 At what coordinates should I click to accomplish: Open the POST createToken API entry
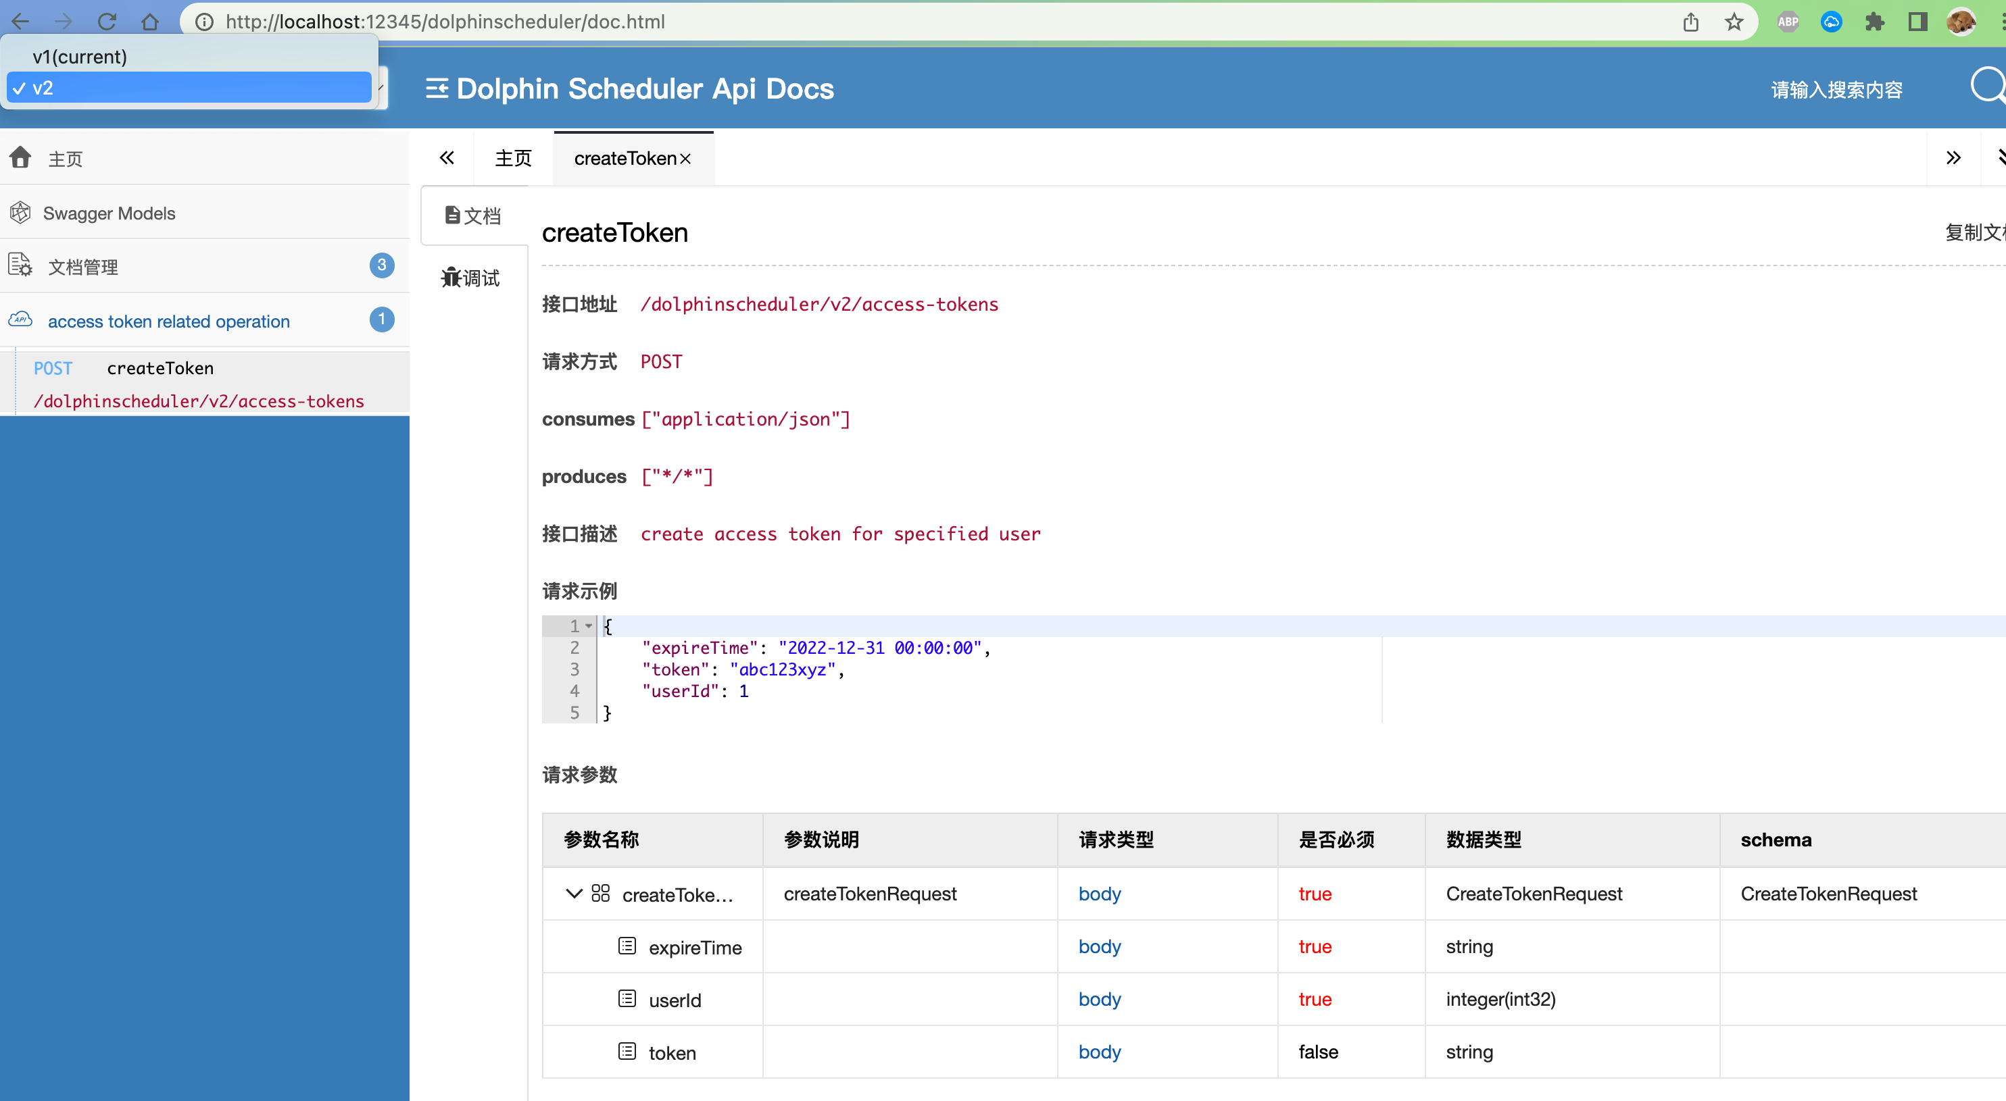(x=160, y=368)
